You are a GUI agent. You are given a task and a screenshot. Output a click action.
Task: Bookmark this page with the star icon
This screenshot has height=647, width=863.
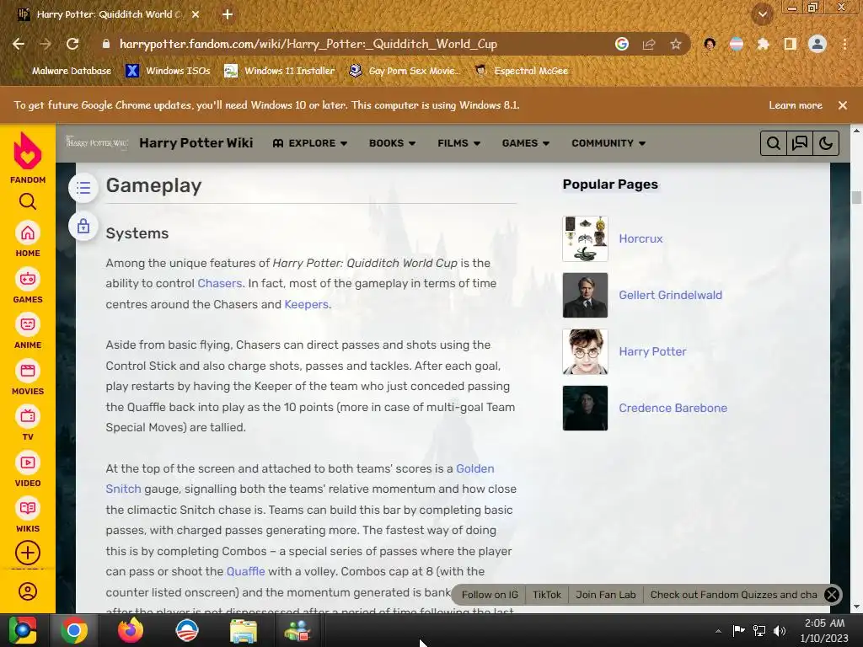point(676,44)
